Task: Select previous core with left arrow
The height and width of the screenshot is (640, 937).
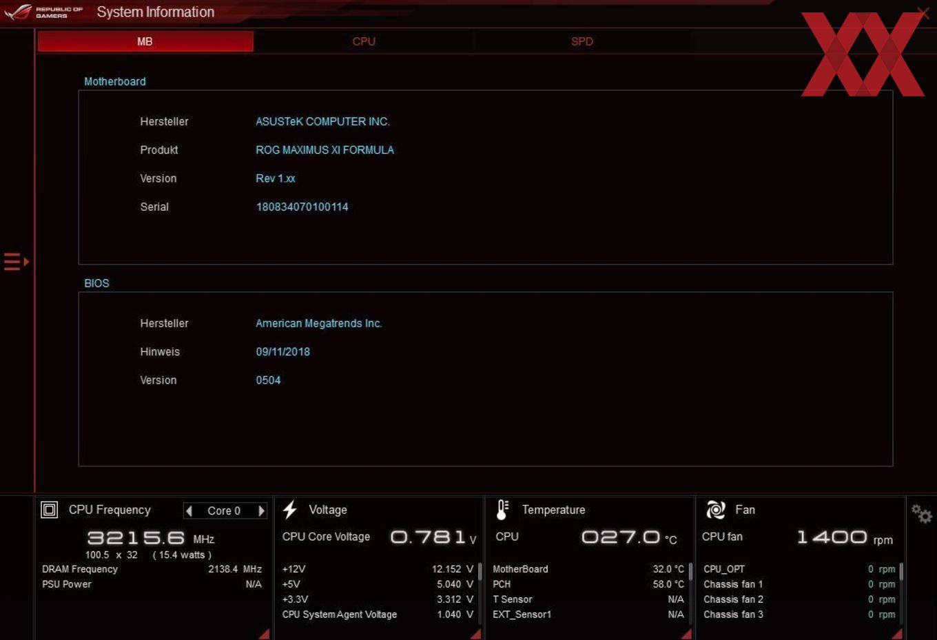Action: pyautogui.click(x=189, y=510)
